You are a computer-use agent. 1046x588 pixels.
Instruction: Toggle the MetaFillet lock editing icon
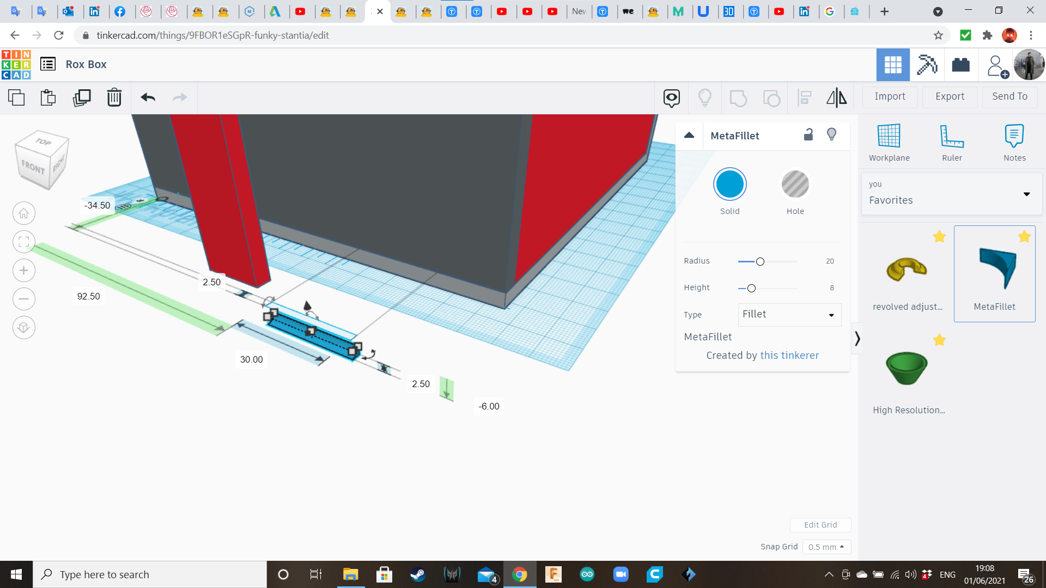coord(808,135)
